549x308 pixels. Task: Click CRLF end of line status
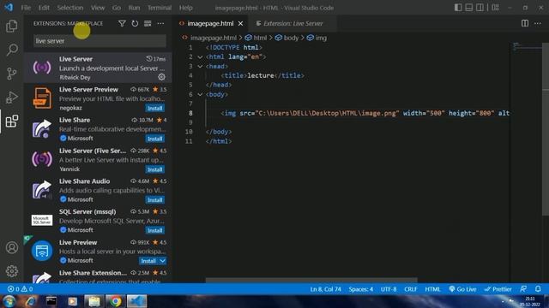(x=410, y=289)
